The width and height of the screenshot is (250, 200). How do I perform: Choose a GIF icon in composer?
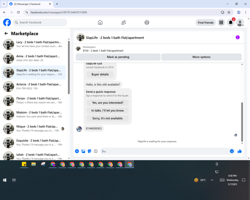95,151
